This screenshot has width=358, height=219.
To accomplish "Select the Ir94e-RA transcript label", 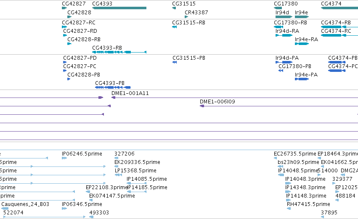I will pos(306,39).
